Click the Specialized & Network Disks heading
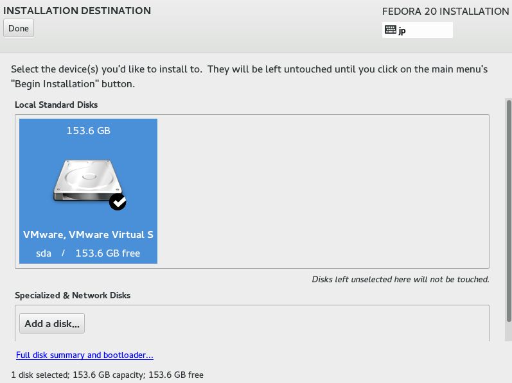The height and width of the screenshot is (383, 512). pos(73,295)
